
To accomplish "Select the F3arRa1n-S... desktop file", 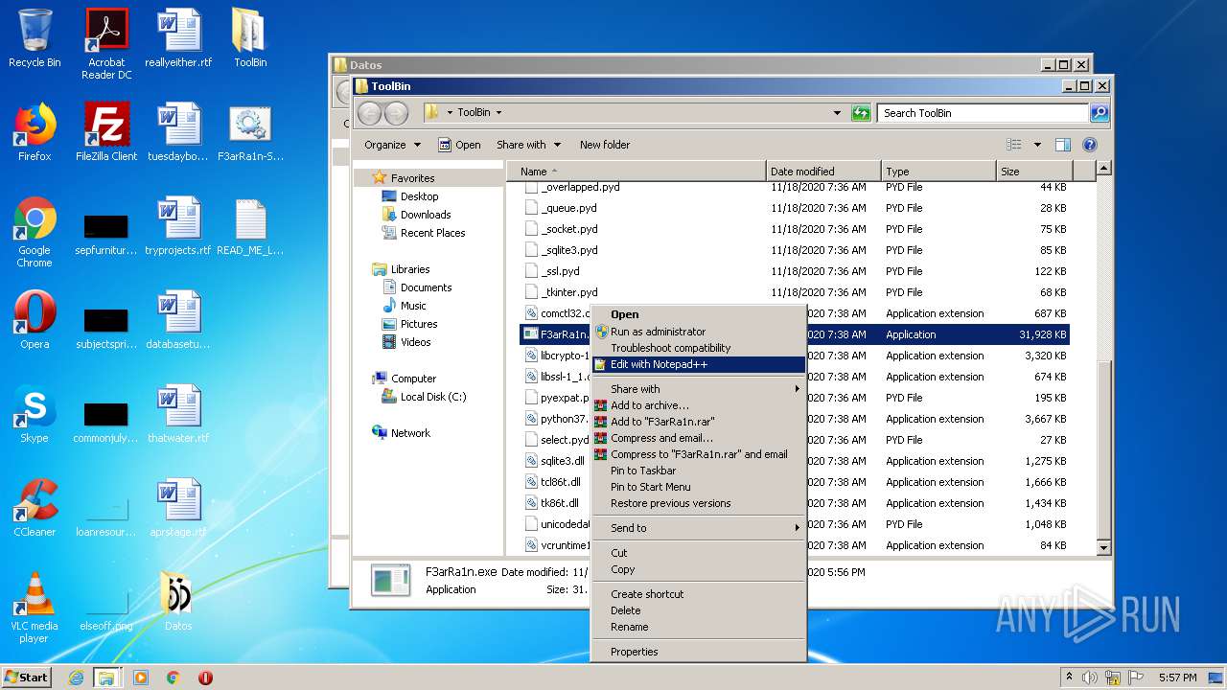I will click(250, 132).
